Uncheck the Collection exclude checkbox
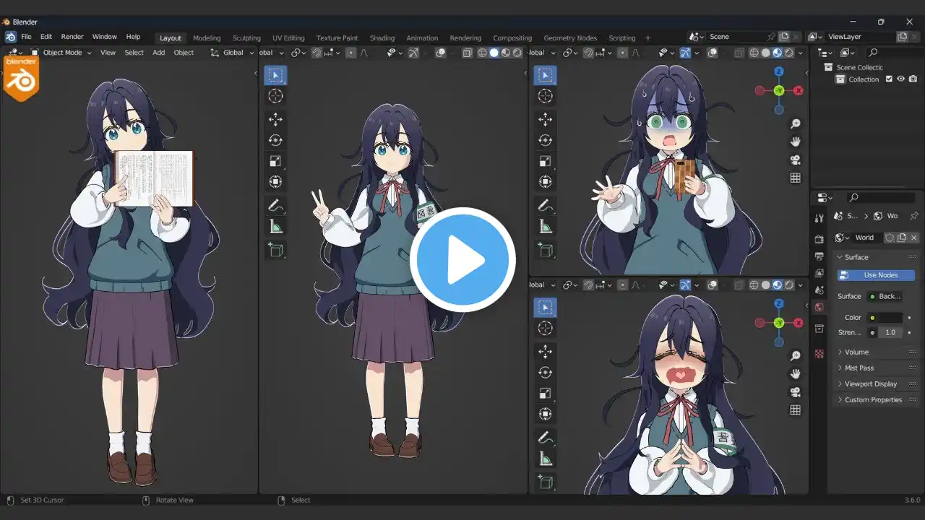 (889, 79)
